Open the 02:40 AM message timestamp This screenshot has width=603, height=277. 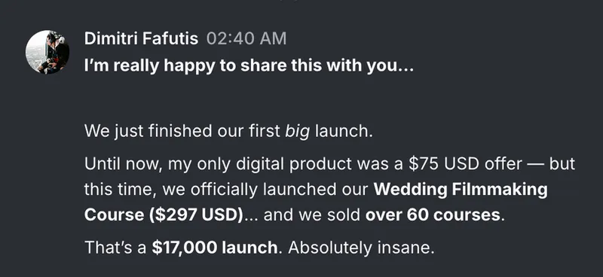tap(246, 39)
